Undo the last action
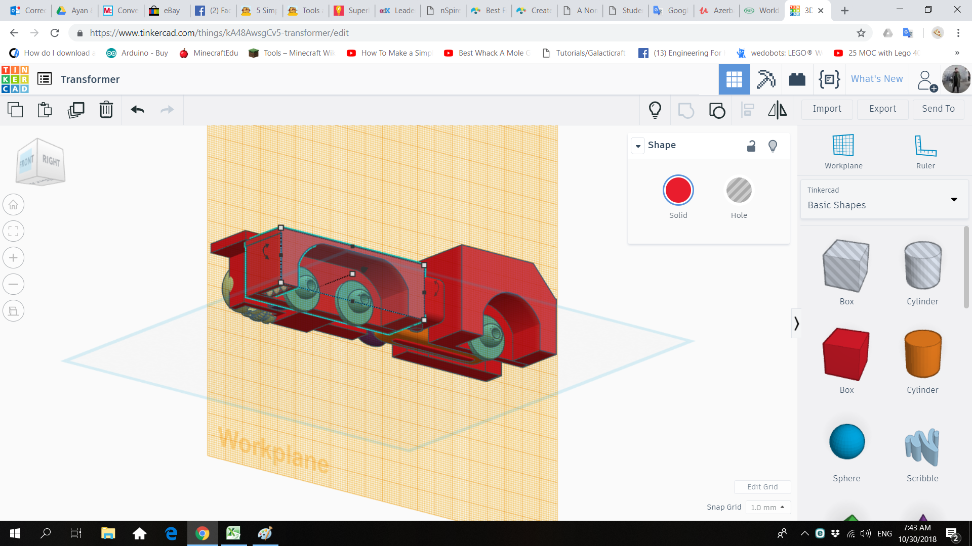972x546 pixels. coord(137,110)
